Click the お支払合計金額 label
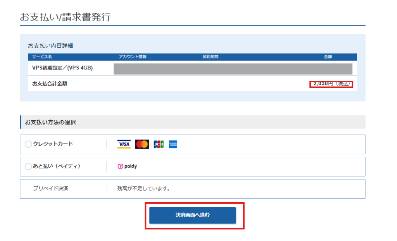Viewport: 397px width, 241px height. (50, 83)
